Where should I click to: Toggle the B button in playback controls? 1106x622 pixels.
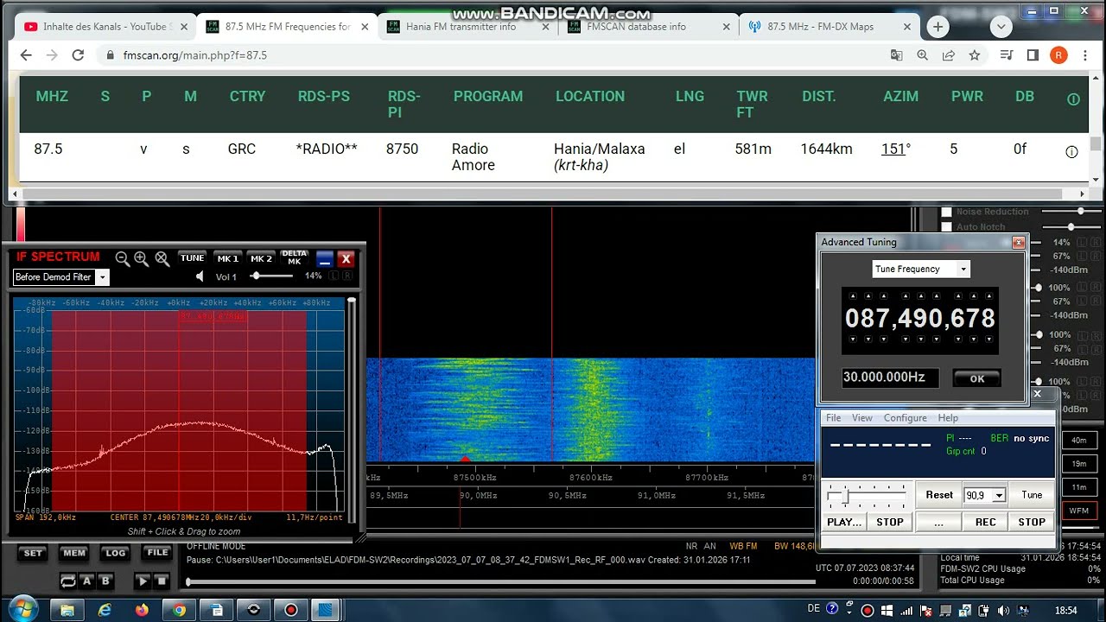pyautogui.click(x=105, y=581)
